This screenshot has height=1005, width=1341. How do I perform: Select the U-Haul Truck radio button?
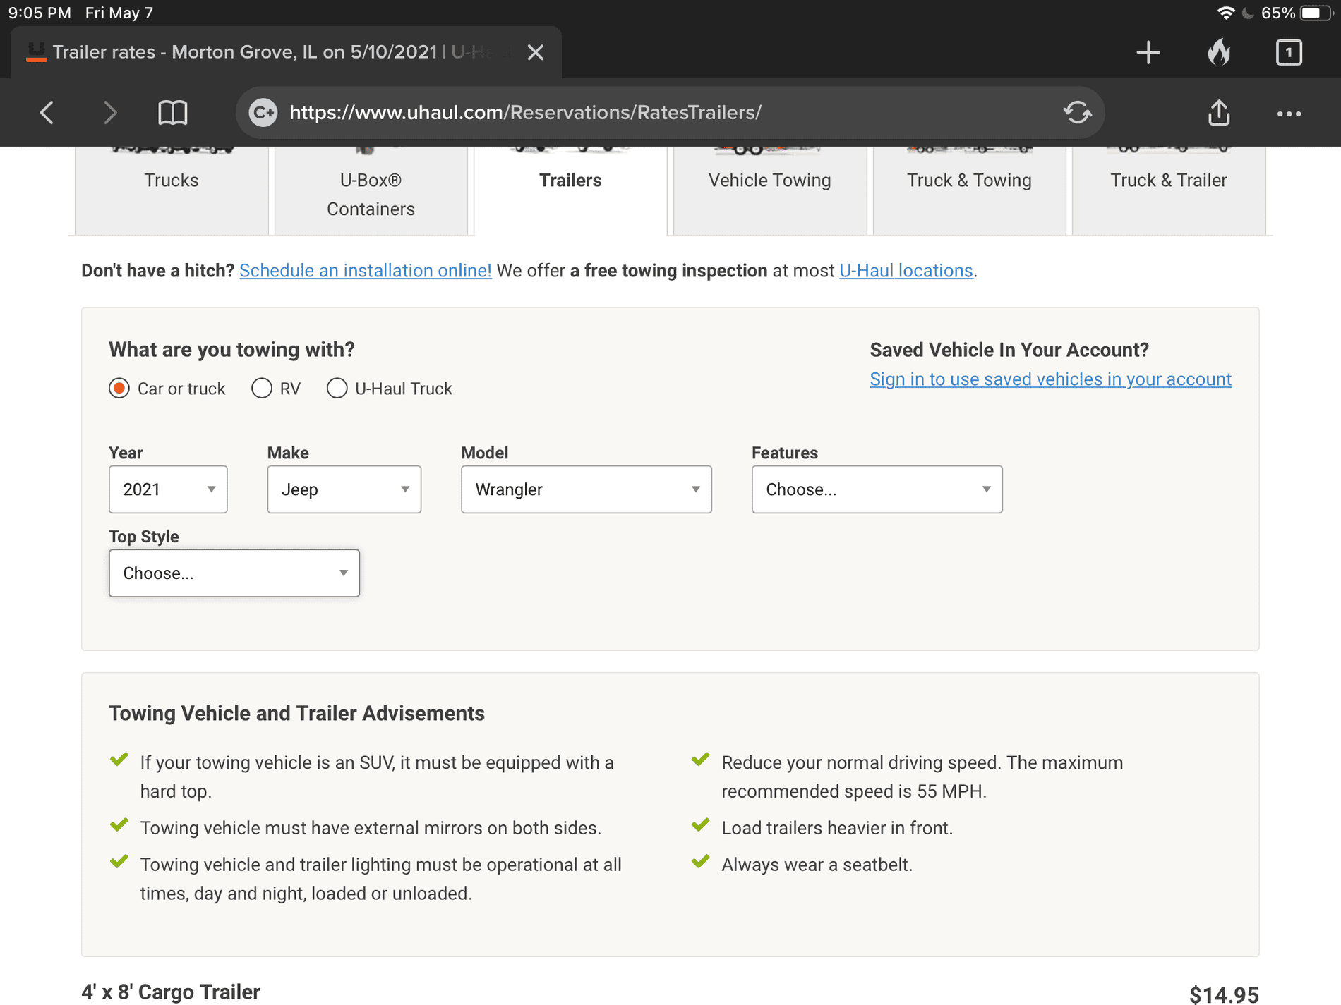[x=337, y=389]
